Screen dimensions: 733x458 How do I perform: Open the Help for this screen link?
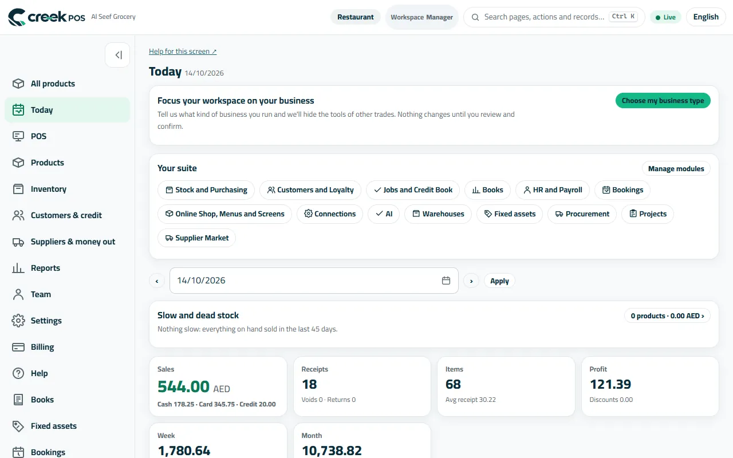click(183, 52)
